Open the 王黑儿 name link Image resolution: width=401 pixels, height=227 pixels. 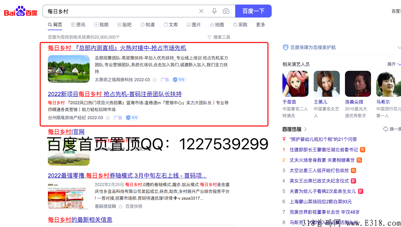click(x=321, y=102)
